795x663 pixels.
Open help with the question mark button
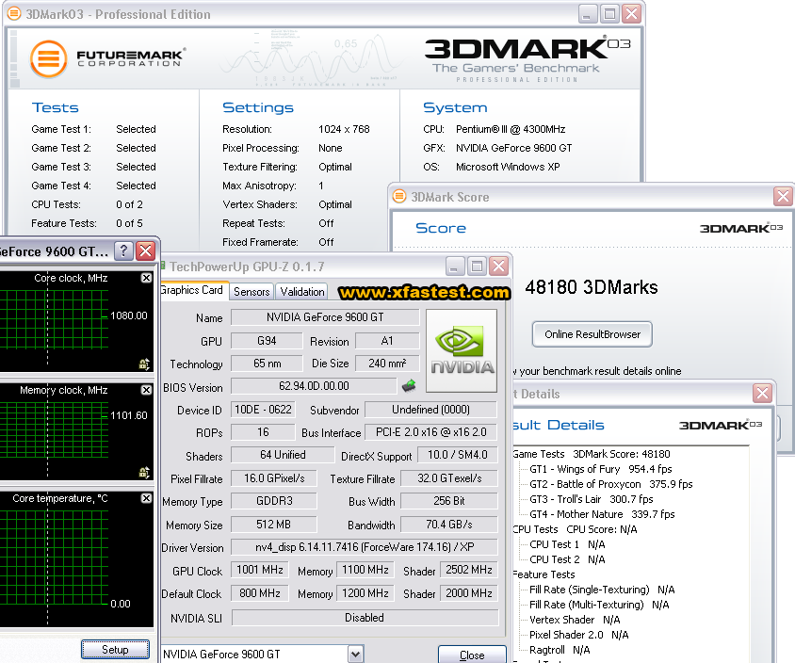click(123, 251)
